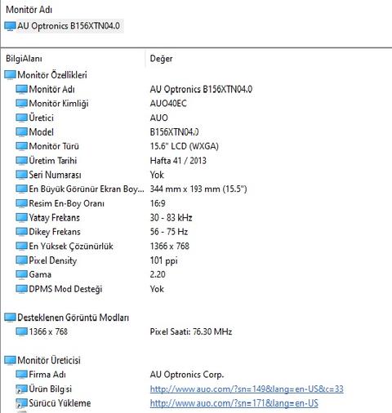Viewport: 392px width, 413px height.
Task: Click the icon beside Üretici row
Action: point(21,118)
